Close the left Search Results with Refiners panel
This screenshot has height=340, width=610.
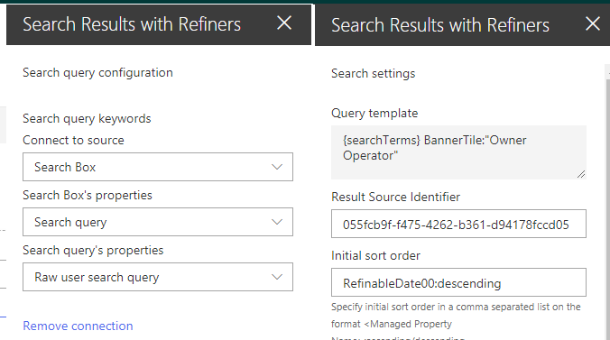pyautogui.click(x=284, y=23)
